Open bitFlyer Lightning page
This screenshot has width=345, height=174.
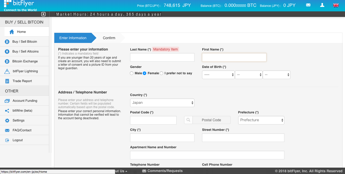pyautogui.click(x=24, y=71)
